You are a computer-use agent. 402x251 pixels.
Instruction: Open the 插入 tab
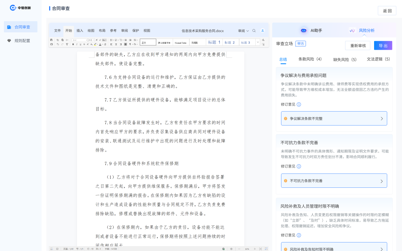(x=80, y=30)
